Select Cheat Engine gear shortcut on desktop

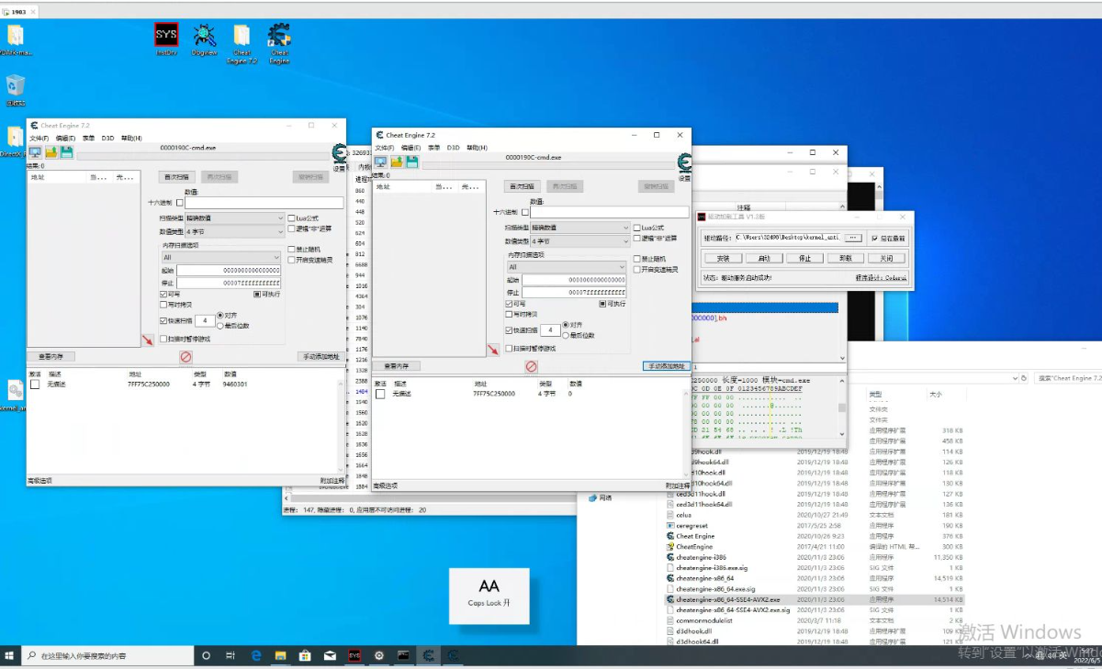(x=279, y=43)
